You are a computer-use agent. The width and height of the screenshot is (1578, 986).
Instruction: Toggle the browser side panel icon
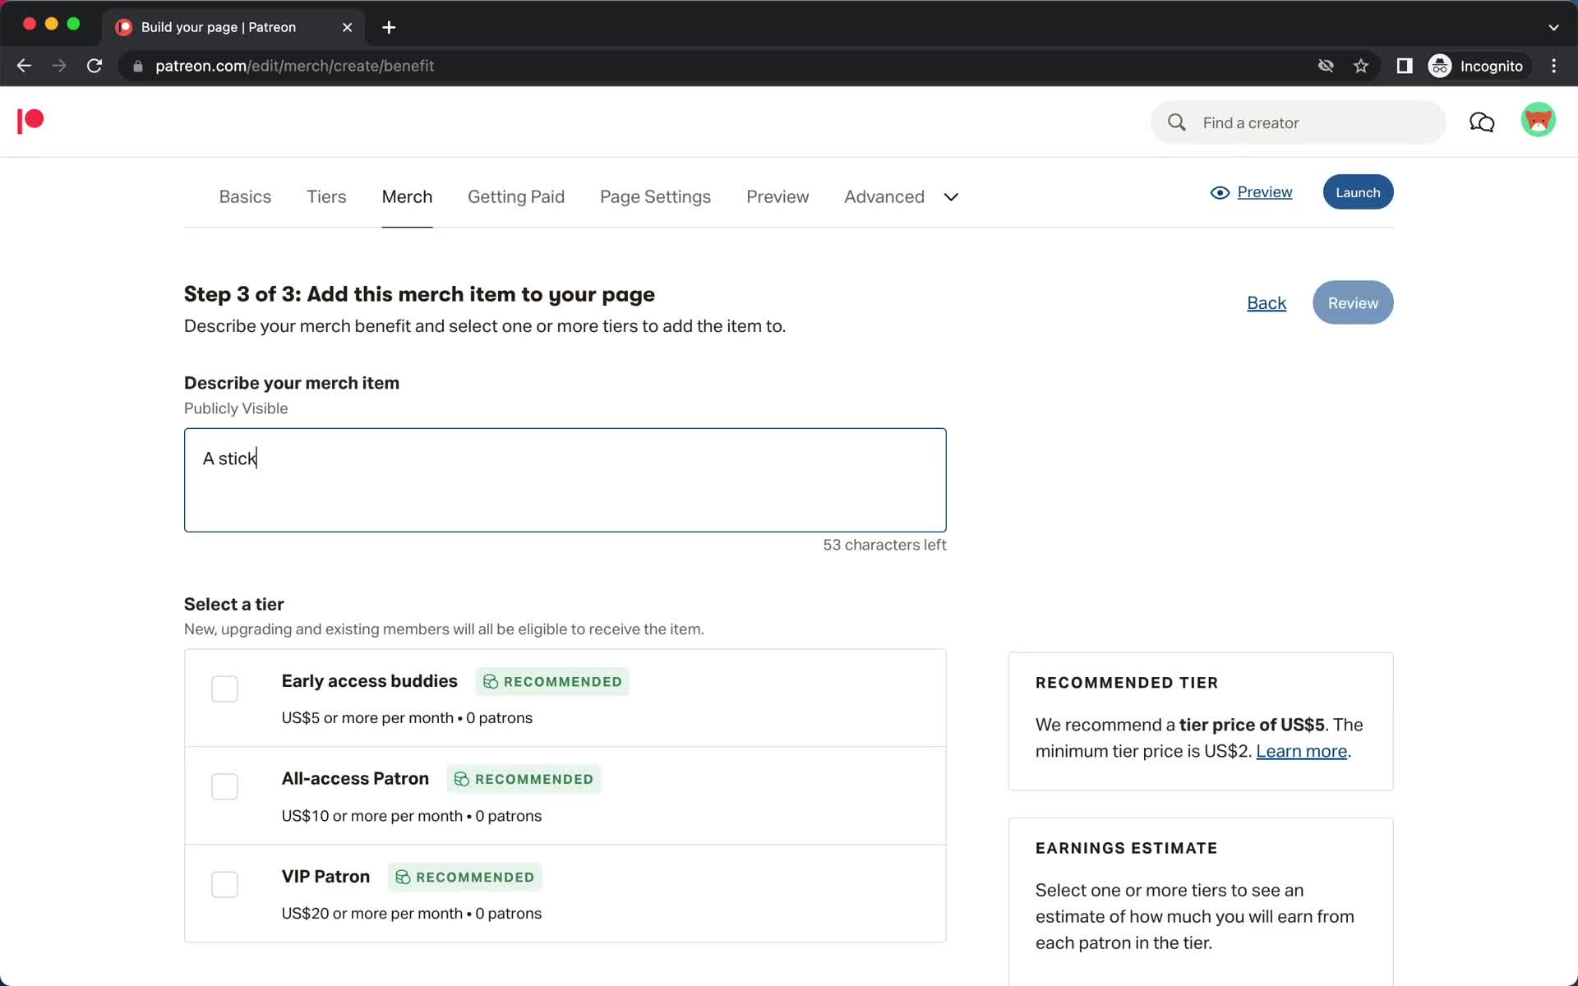click(x=1405, y=66)
